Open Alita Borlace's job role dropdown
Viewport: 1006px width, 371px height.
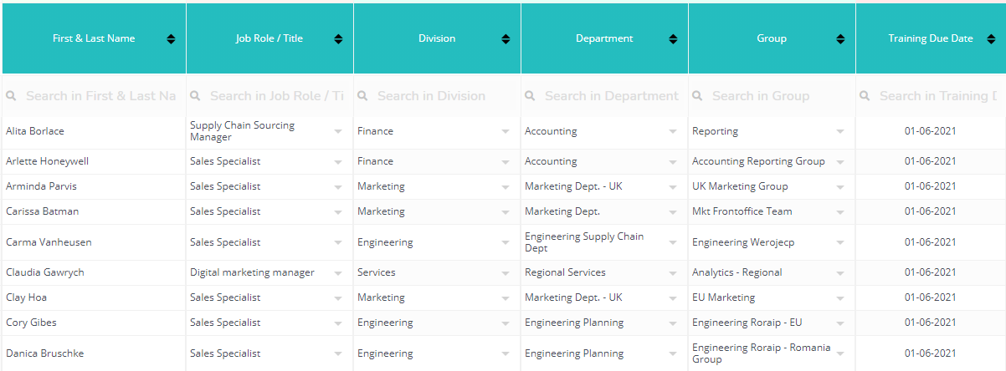coord(338,132)
